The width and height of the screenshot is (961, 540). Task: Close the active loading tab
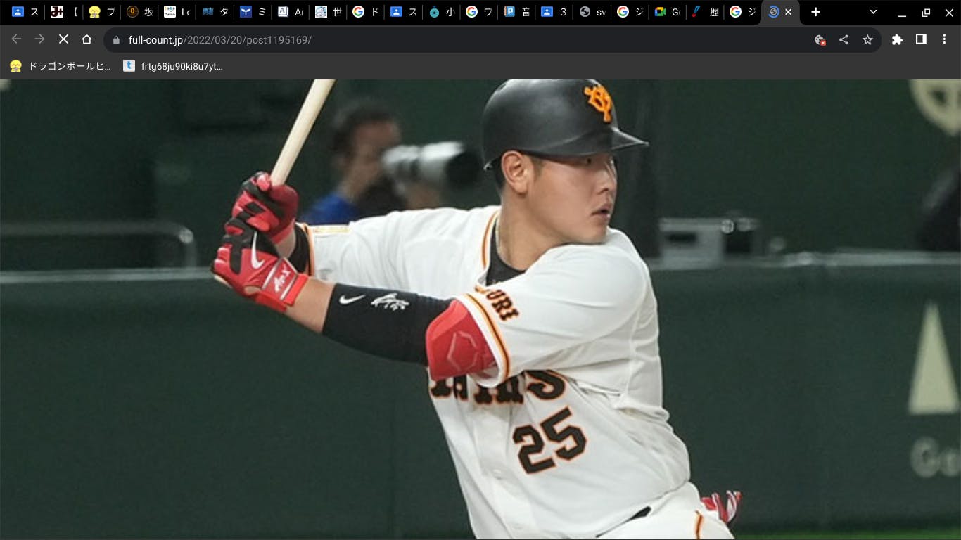coord(788,12)
